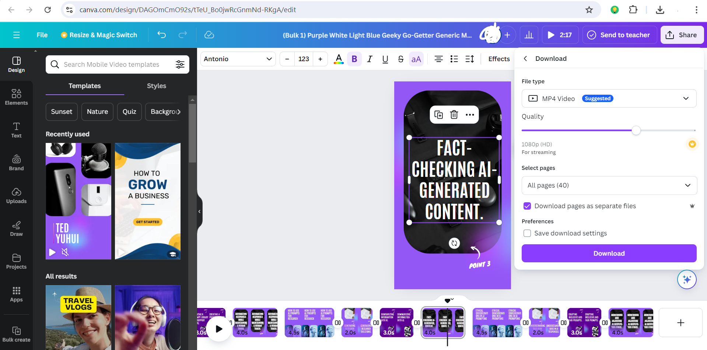Image resolution: width=707 pixels, height=350 pixels.
Task: Add collaborator with plus button
Action: [x=507, y=35]
